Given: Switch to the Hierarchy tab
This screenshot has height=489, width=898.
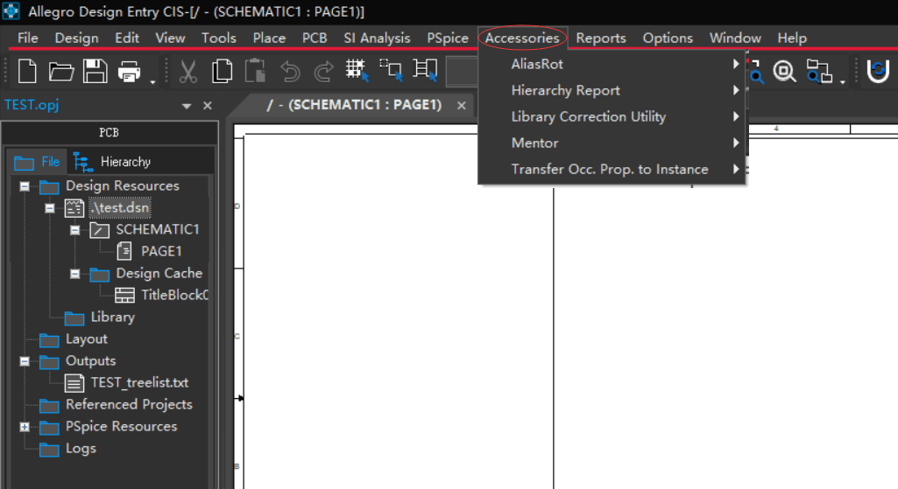Looking at the screenshot, I should [x=112, y=162].
